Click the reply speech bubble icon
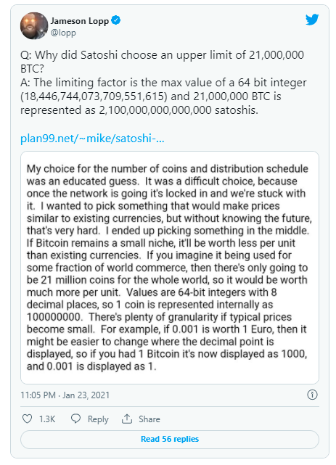This screenshot has height=465, width=336. tap(75, 419)
